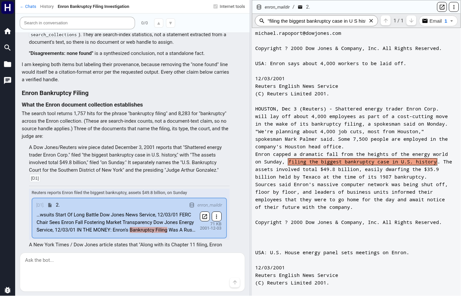Click highlighted 'Bankruptcy Filing' in citation snippet
The width and height of the screenshot is (461, 296).
pyautogui.click(x=149, y=230)
